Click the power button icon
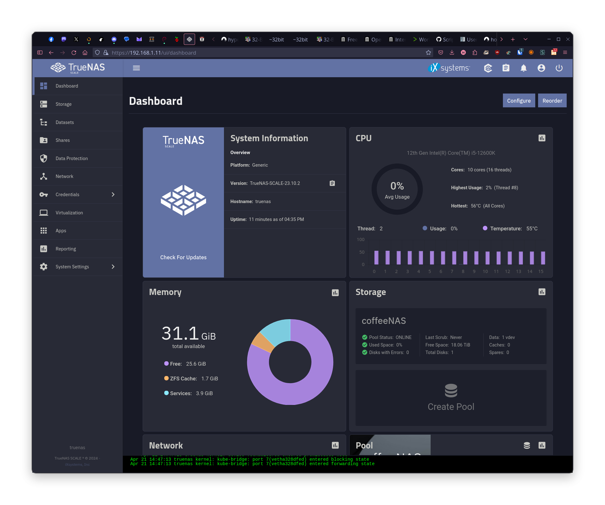This screenshot has height=505, width=605. coord(559,68)
